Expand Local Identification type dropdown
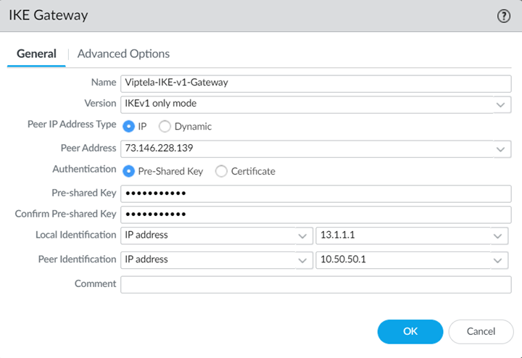The width and height of the screenshot is (522, 358). coord(302,236)
